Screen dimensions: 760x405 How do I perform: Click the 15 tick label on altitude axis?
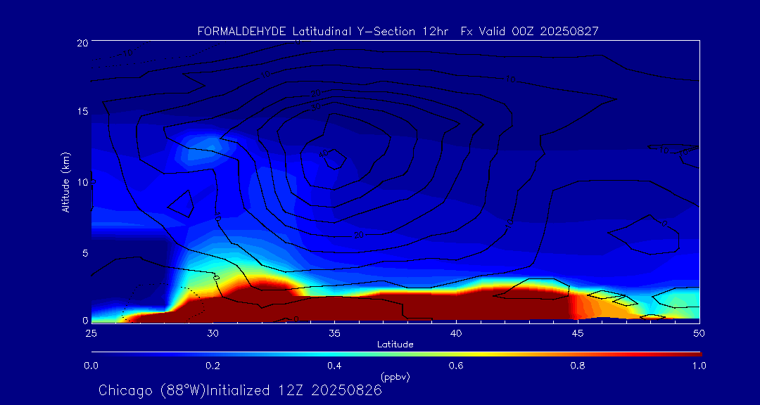tap(82, 112)
